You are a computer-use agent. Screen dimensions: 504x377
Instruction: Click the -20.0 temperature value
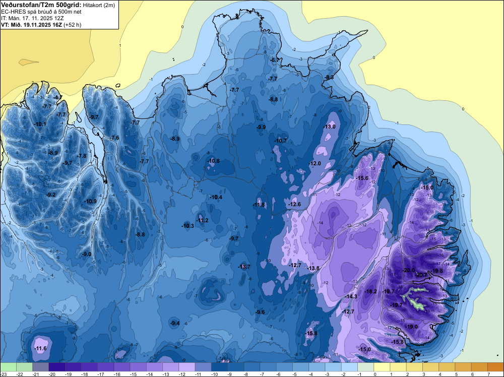[x=409, y=271]
